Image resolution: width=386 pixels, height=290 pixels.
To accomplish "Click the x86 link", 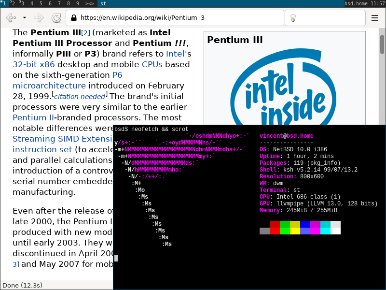I will [x=47, y=64].
